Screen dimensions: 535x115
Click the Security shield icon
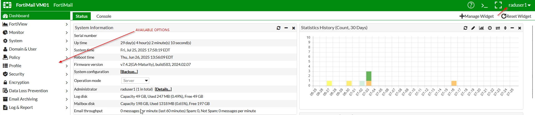[5, 74]
